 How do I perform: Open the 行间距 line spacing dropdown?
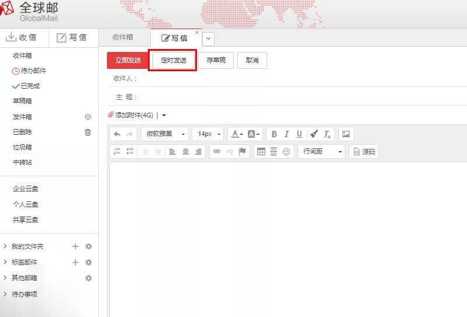tap(323, 152)
